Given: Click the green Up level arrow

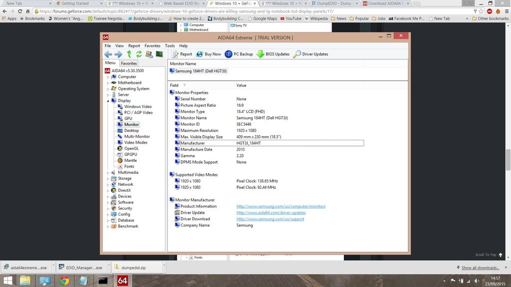Looking at the screenshot, I should click(x=129, y=54).
